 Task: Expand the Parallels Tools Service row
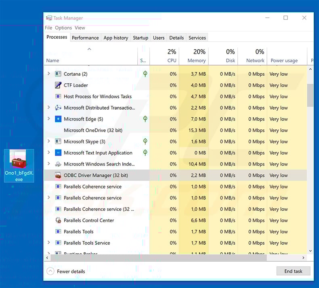click(48, 242)
